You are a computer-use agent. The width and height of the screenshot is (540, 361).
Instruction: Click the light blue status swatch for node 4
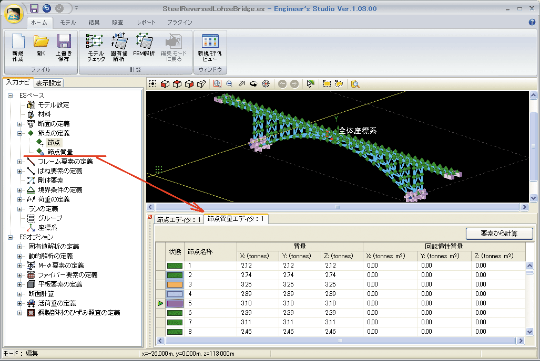click(175, 294)
